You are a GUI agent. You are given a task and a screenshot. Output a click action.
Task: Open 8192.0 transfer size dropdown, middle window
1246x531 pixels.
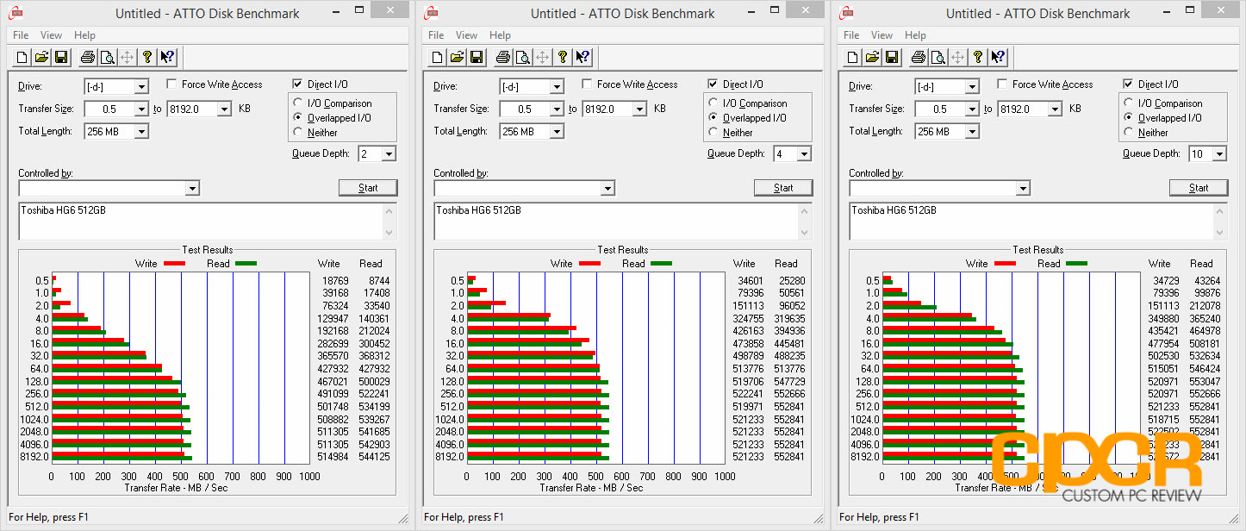click(x=639, y=109)
